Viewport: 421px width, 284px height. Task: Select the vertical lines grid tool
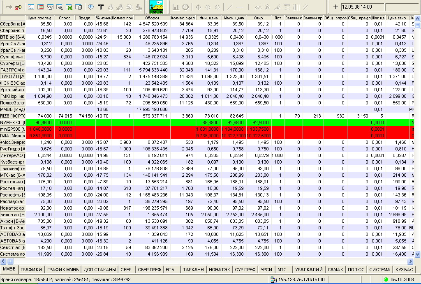click(296, 7)
